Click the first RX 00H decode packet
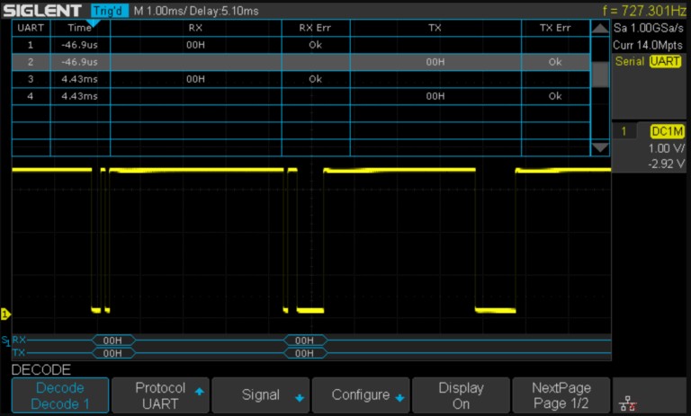Image resolution: width=691 pixels, height=416 pixels. [112, 341]
